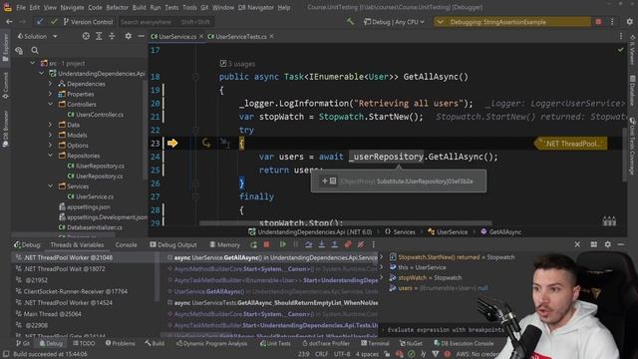Click the Rerun debug session icon
638x359 pixels.
[x=253, y=244]
